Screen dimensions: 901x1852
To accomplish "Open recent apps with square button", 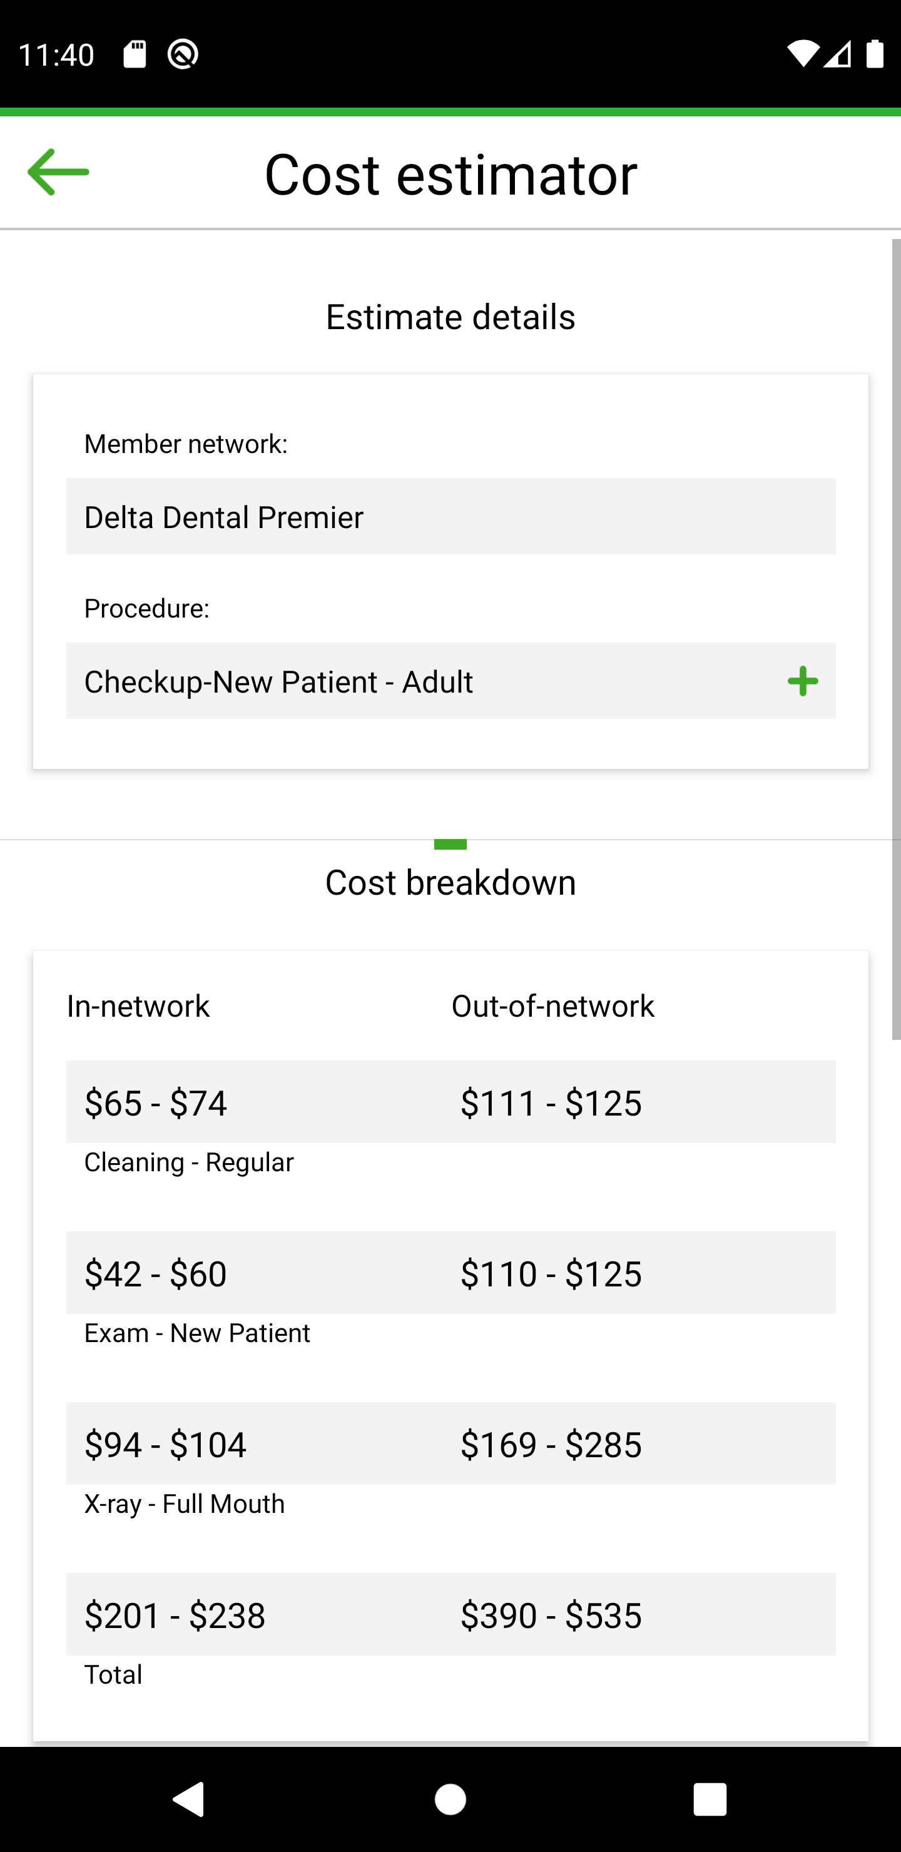I will [709, 1799].
